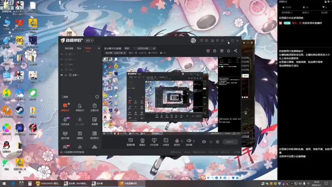Click the user avatar in the title bar

coord(193,40)
